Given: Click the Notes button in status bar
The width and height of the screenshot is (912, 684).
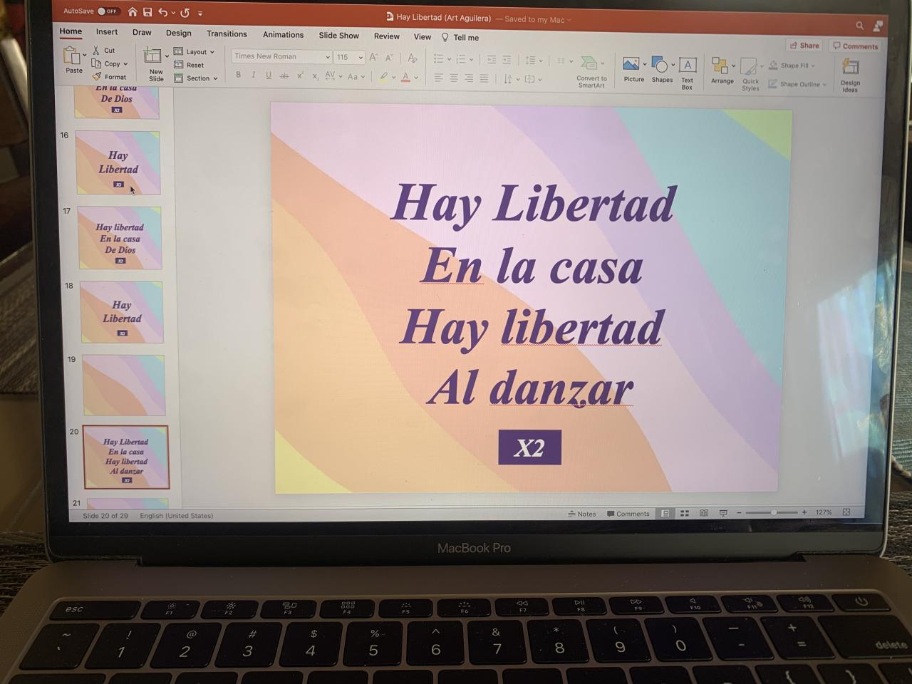Looking at the screenshot, I should pos(581,514).
